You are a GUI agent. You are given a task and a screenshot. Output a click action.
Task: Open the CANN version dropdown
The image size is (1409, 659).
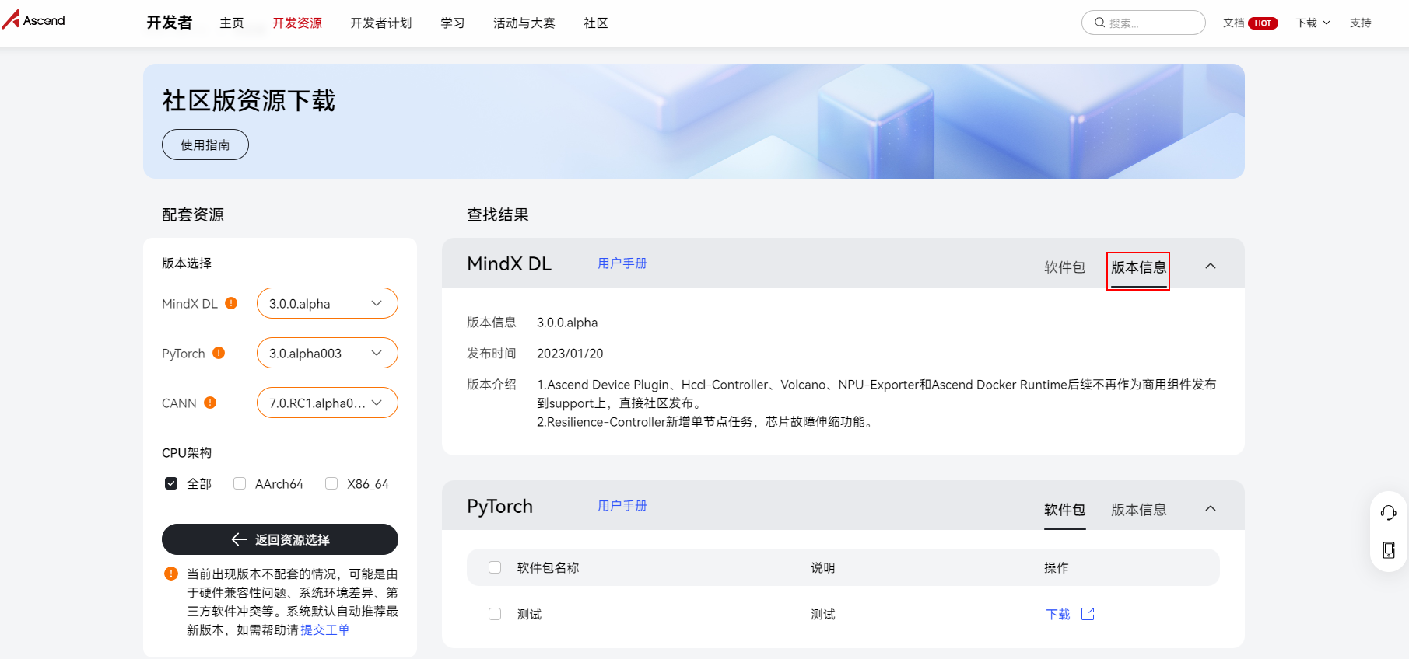tap(328, 403)
